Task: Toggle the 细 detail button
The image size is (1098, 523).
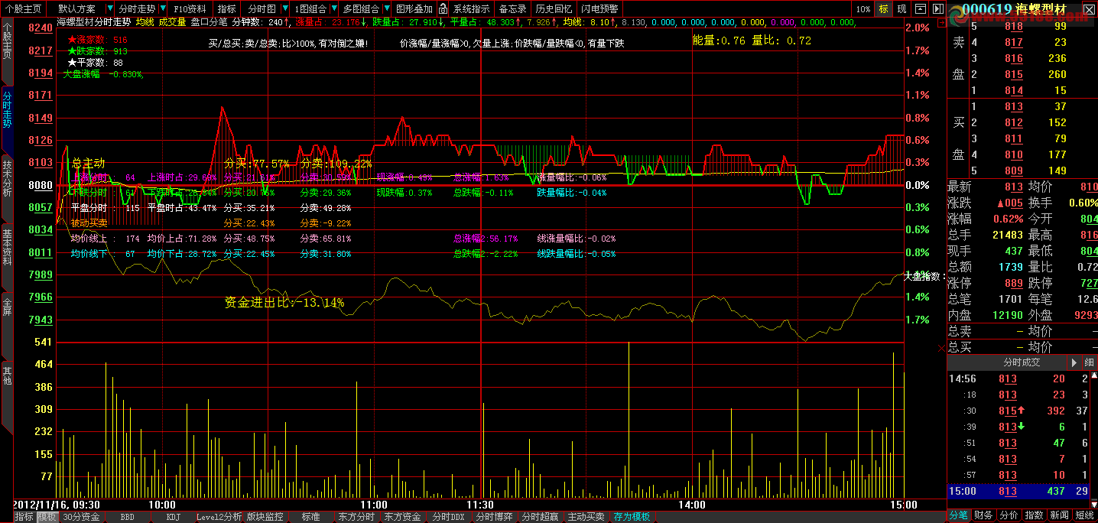Action: point(1089,362)
